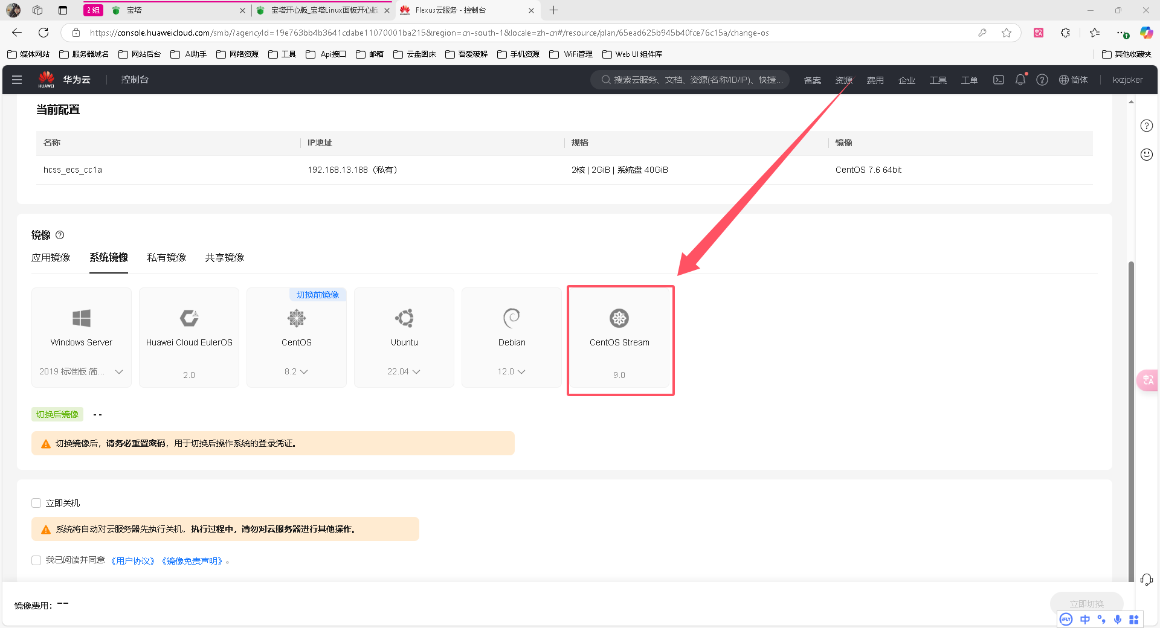Click the 立即切换 button
Image resolution: width=1160 pixels, height=628 pixels.
[1087, 603]
